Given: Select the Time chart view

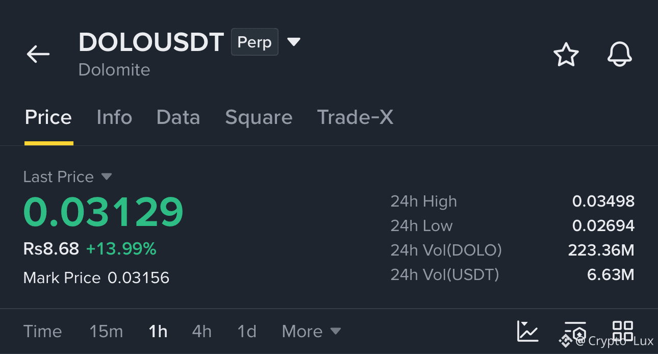Looking at the screenshot, I should point(42,332).
